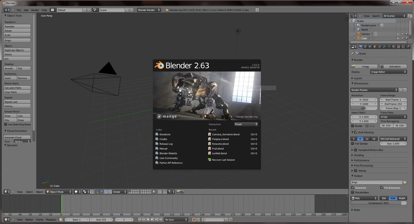Open the Scene properties tab icon
This screenshot has height=224, width=414.
(x=365, y=47)
